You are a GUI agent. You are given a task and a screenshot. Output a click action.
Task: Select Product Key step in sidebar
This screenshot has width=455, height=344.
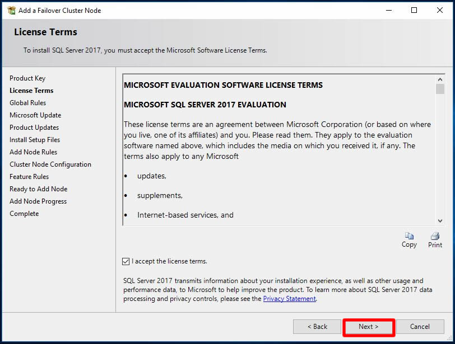click(x=27, y=78)
